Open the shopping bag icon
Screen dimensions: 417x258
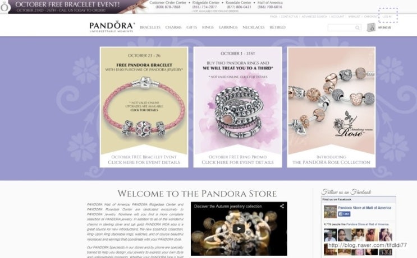tap(371, 27)
